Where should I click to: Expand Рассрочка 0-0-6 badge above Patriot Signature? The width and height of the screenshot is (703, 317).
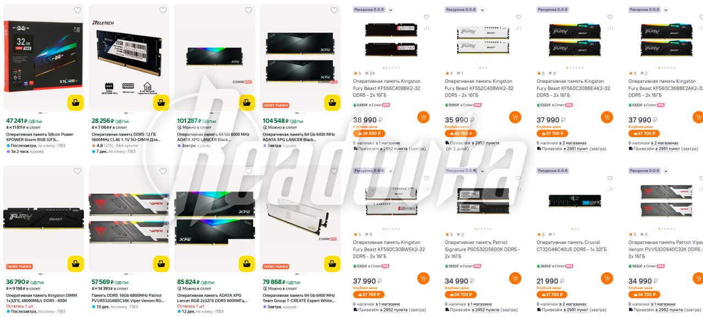point(461,171)
